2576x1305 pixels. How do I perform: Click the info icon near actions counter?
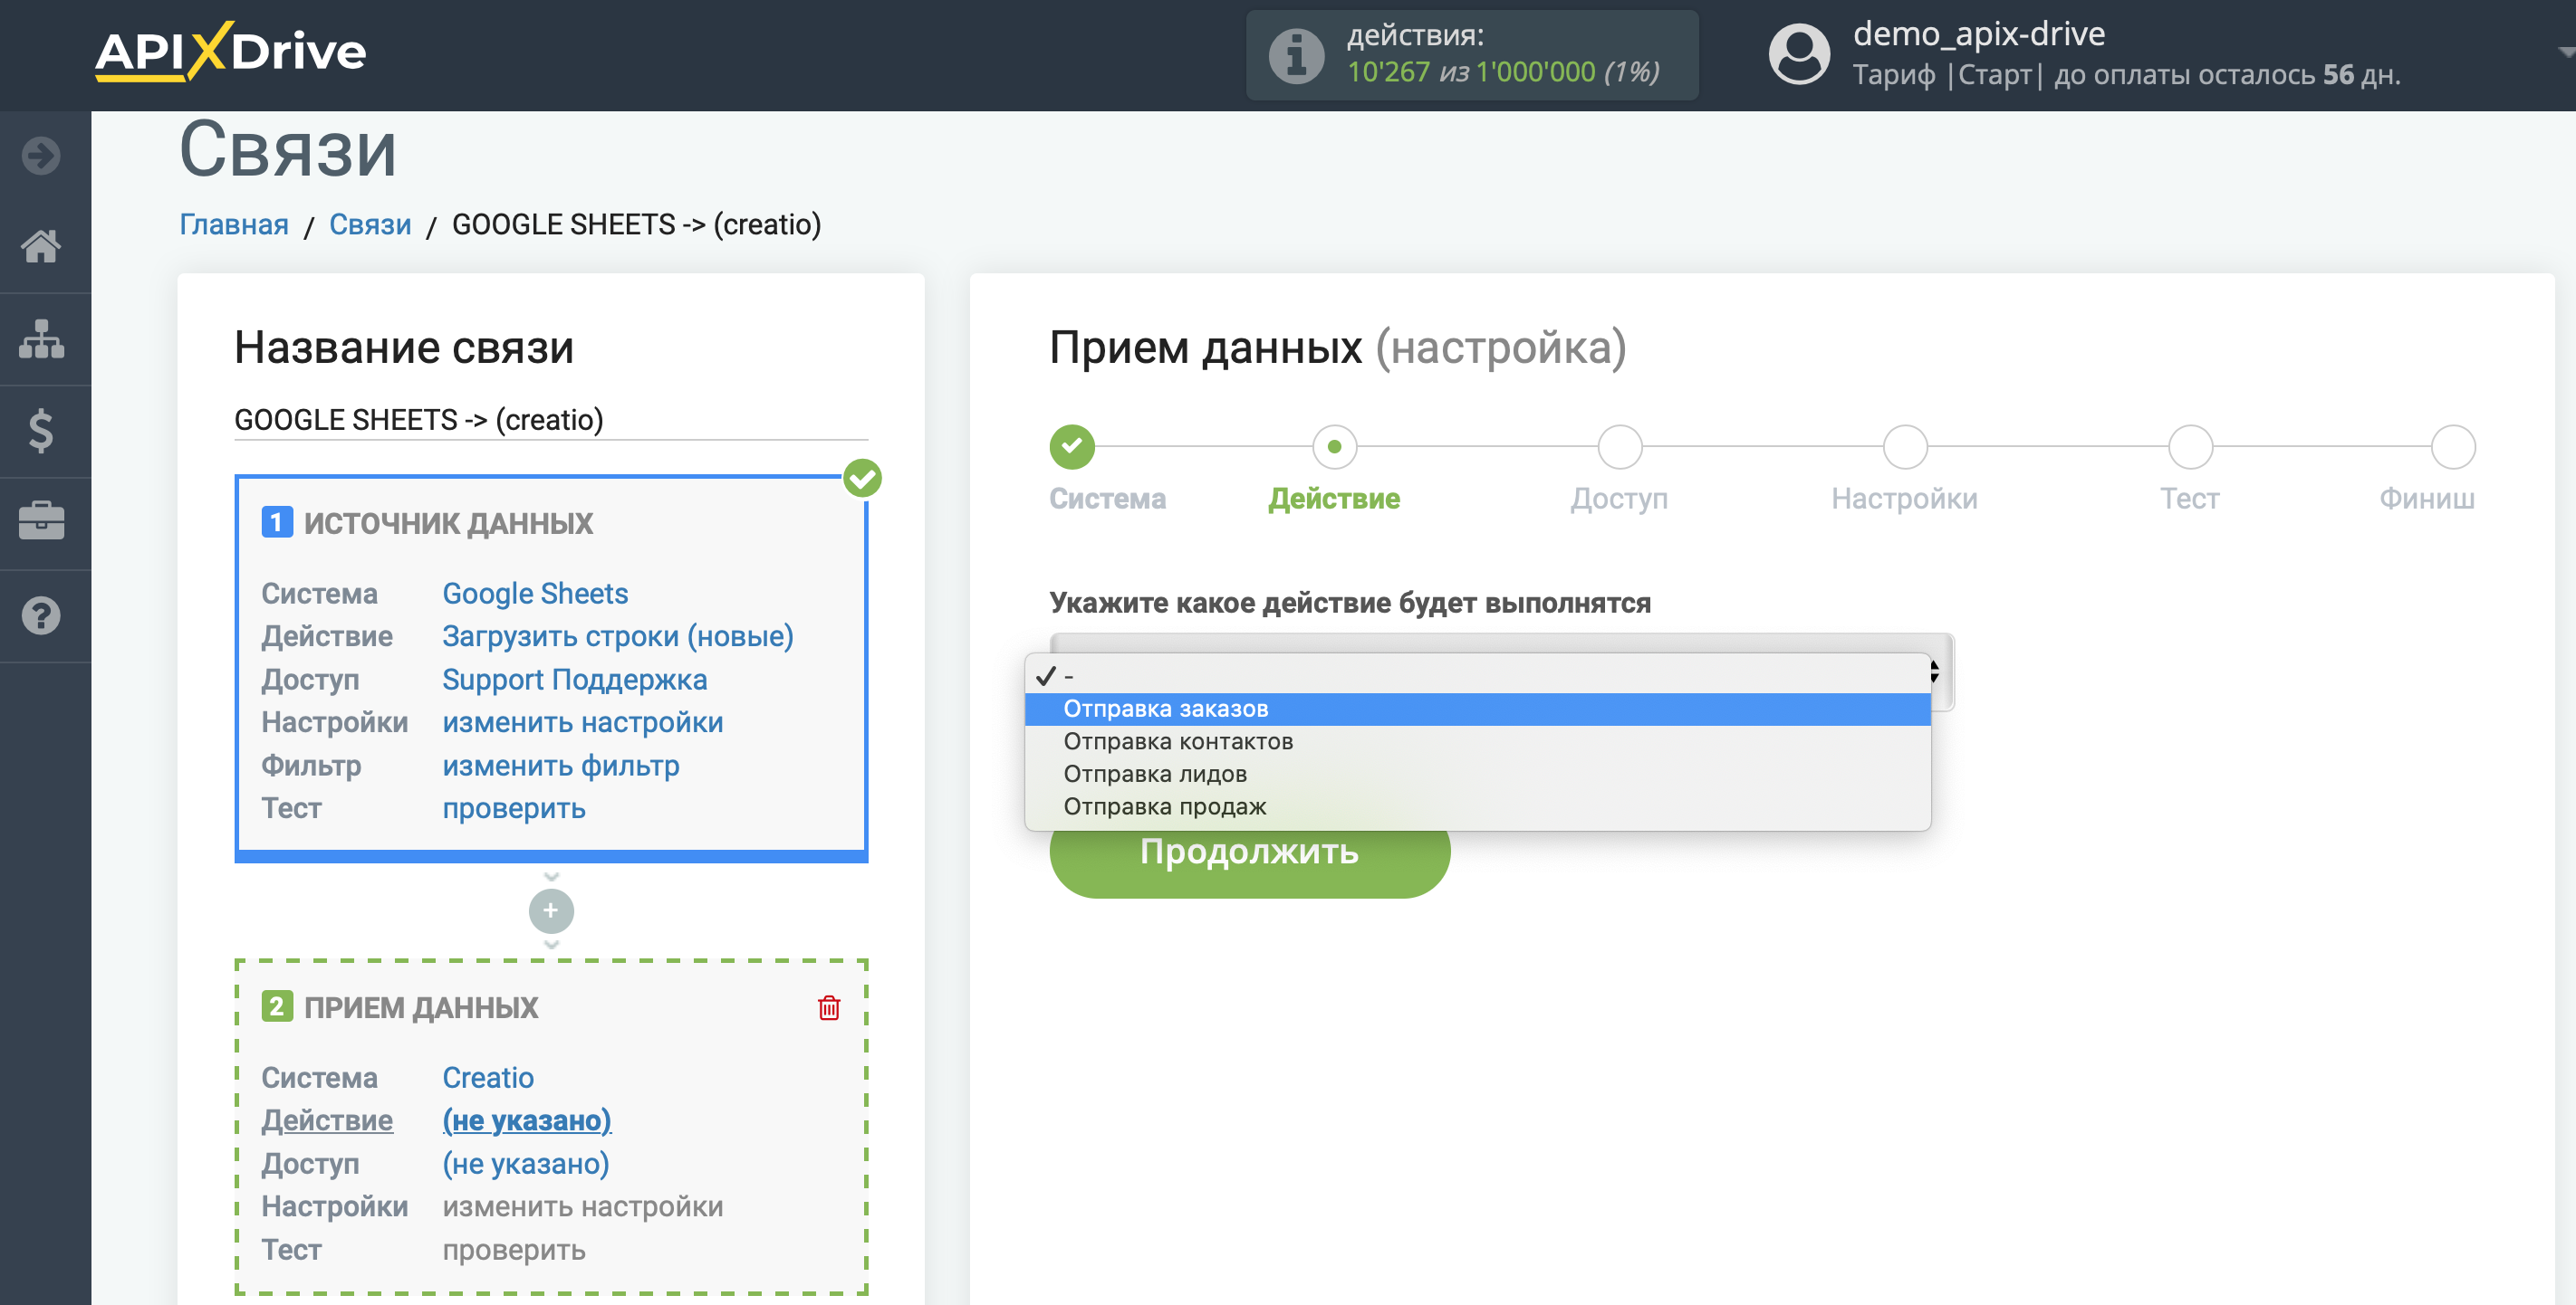1296,55
